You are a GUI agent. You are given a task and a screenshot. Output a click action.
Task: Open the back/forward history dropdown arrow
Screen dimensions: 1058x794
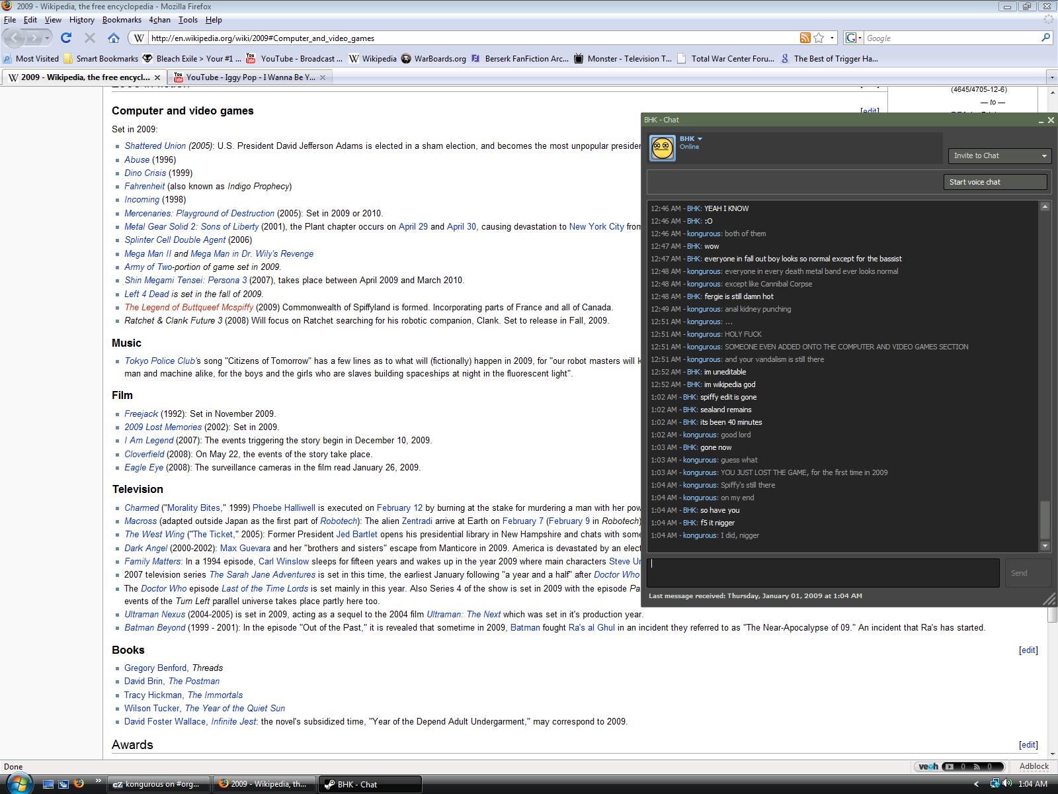click(48, 38)
